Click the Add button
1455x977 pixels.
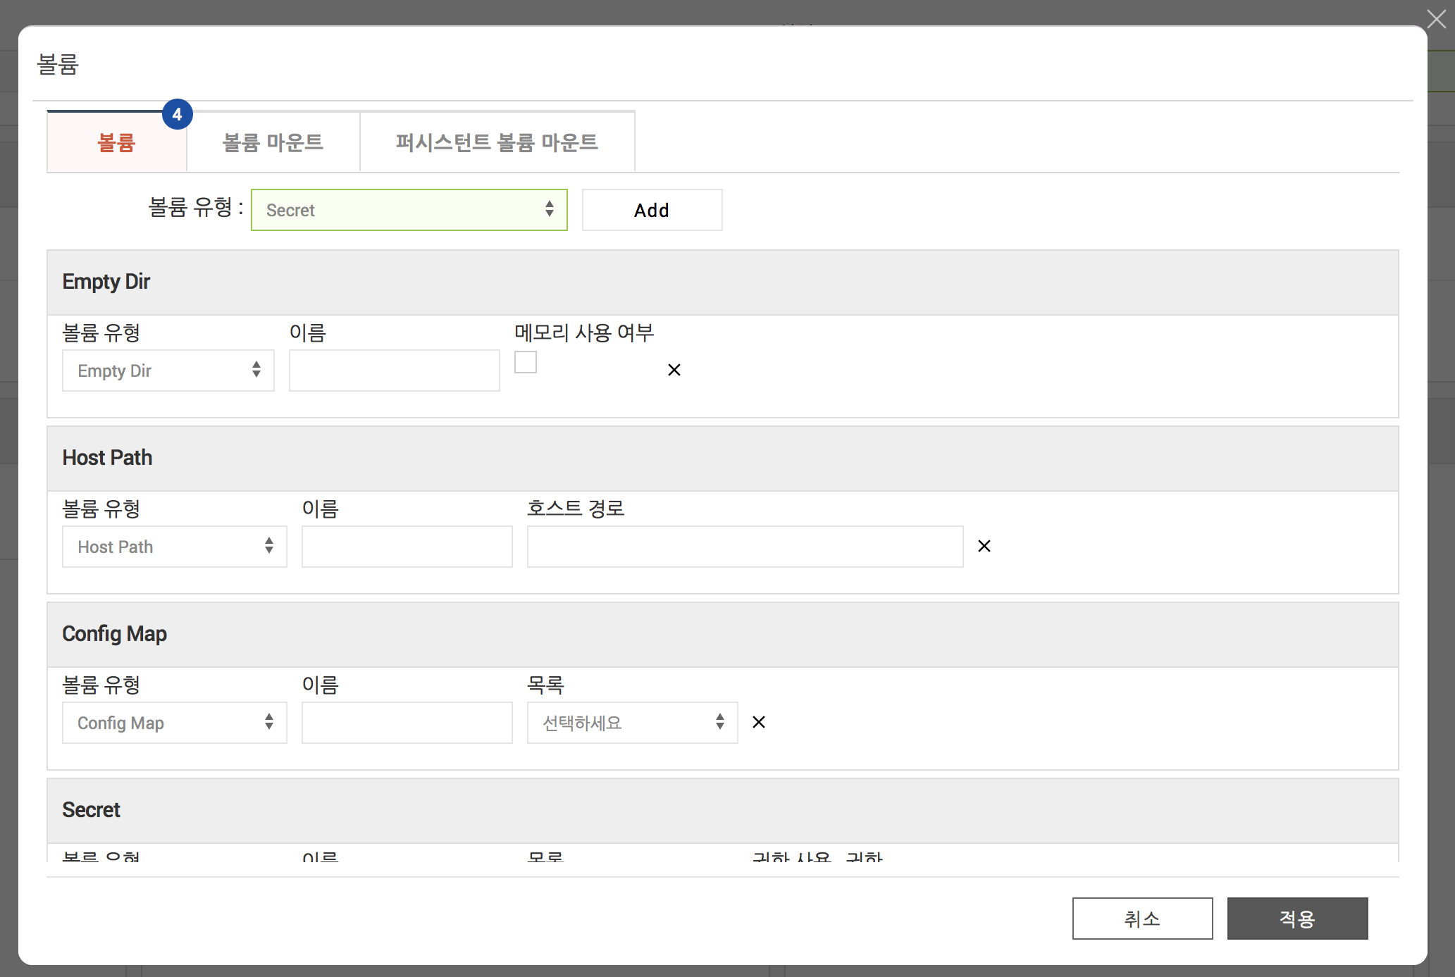tap(652, 210)
